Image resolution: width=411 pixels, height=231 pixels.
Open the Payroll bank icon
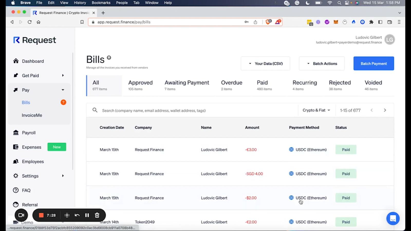pyautogui.click(x=16, y=132)
